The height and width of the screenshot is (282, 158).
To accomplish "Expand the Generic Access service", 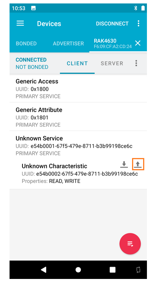I will (78, 88).
